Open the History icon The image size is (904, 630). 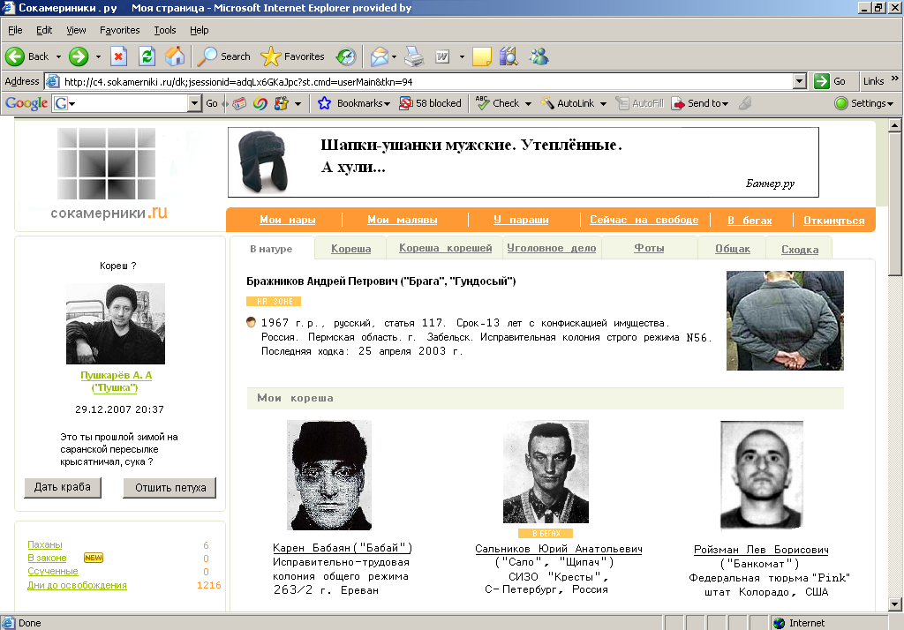(x=346, y=56)
